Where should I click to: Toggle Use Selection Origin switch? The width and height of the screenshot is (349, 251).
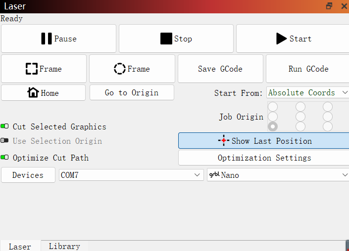coord(5,141)
